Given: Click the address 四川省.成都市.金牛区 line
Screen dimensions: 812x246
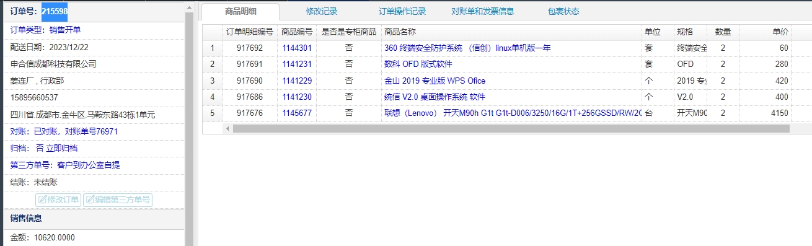Looking at the screenshot, I should [82, 115].
